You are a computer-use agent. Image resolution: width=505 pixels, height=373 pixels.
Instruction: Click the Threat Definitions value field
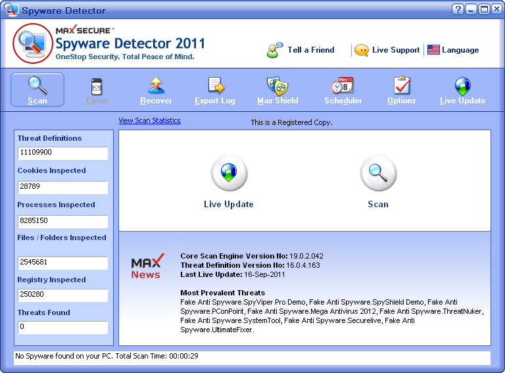click(62, 153)
